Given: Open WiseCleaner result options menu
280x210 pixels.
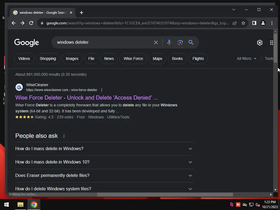Looking at the screenshot, I should (x=102, y=90).
